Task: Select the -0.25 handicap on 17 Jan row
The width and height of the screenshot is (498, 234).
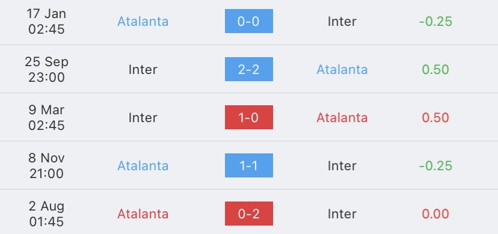Action: (435, 21)
